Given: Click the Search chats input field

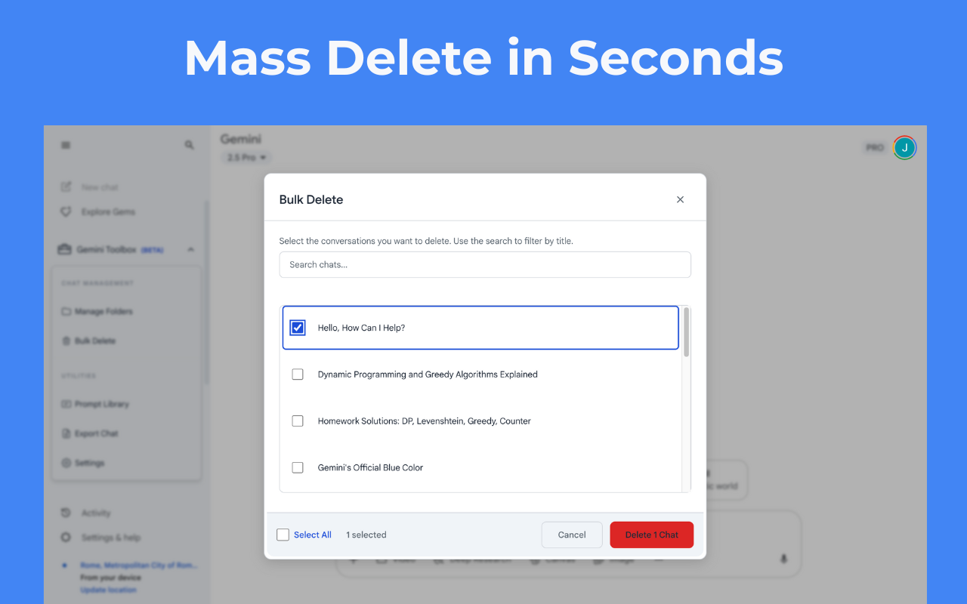Looking at the screenshot, I should click(485, 264).
